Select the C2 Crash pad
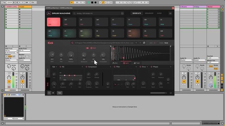The width and height of the screenshot is (225, 126). (x=117, y=33)
